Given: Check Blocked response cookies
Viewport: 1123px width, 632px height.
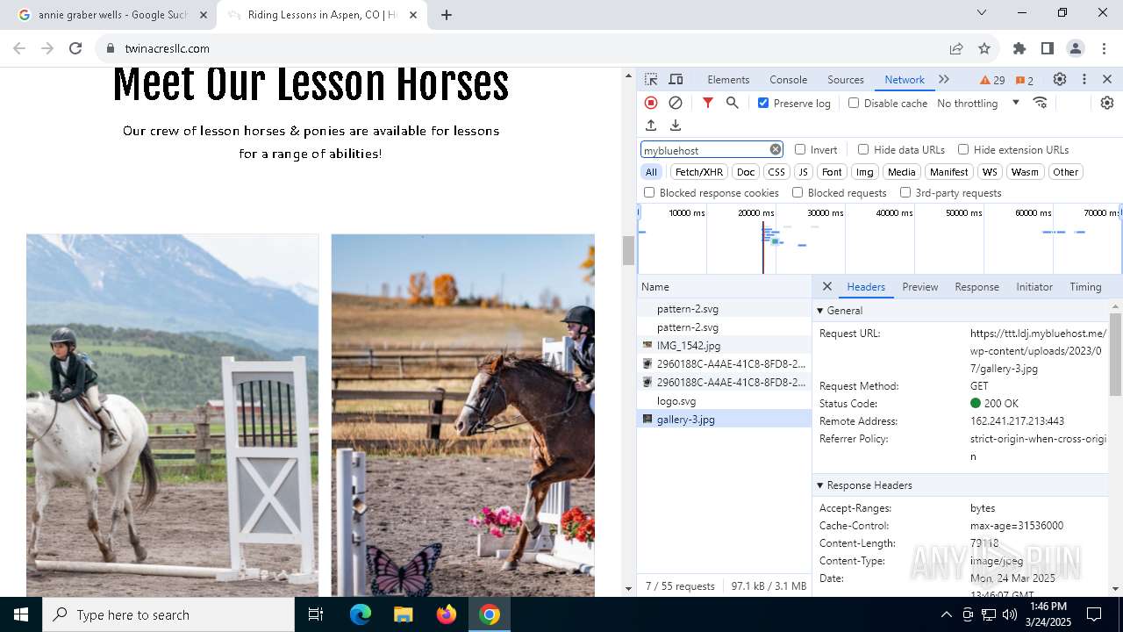Looking at the screenshot, I should click(649, 192).
